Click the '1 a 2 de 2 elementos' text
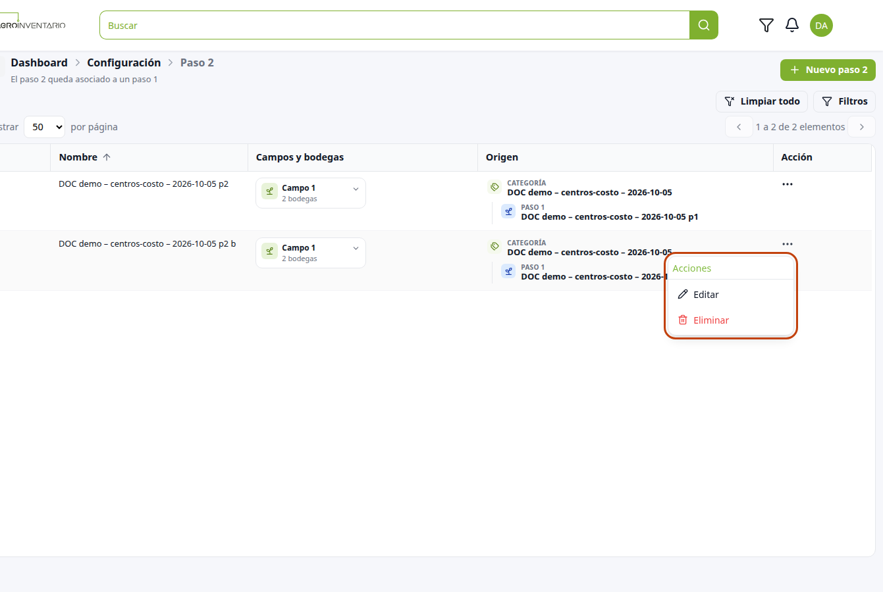The width and height of the screenshot is (883, 592). (x=800, y=127)
